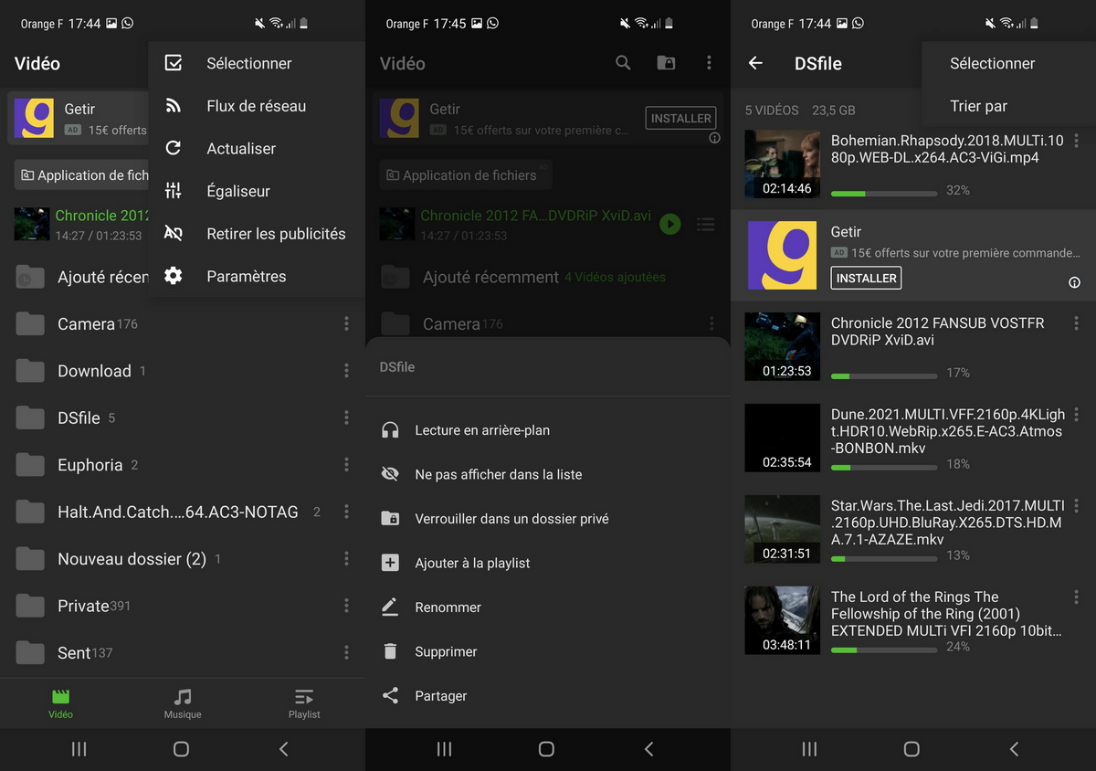Image resolution: width=1096 pixels, height=771 pixels.
Task: Open Application de fichiers chip in middle screen
Action: coord(466,175)
